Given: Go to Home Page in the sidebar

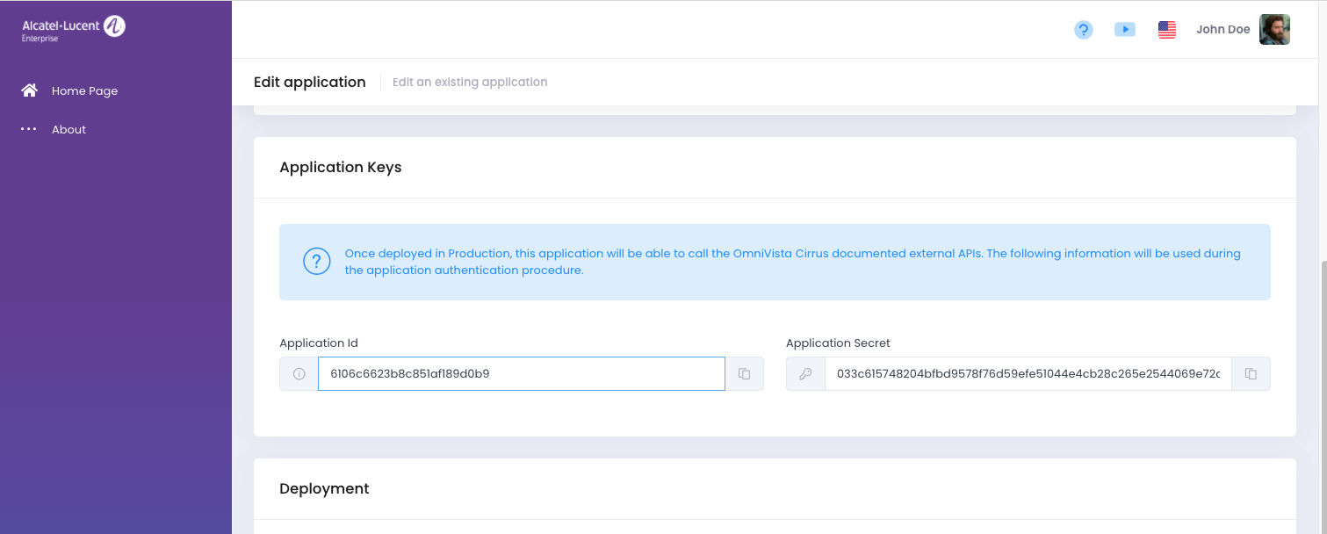Looking at the screenshot, I should click(84, 90).
